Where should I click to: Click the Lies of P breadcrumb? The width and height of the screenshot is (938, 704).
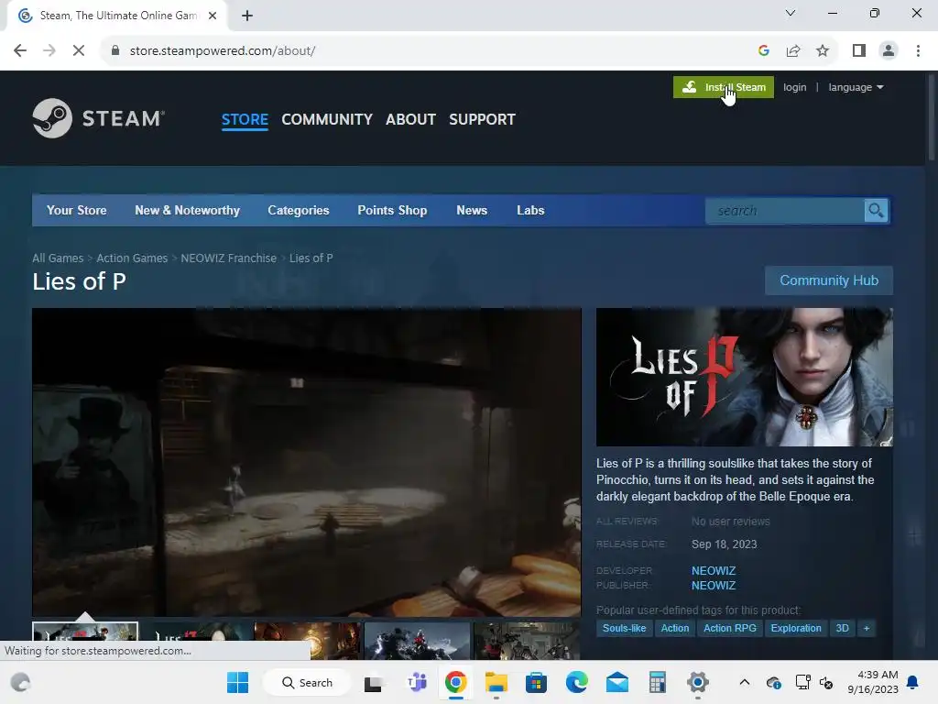[x=311, y=258]
